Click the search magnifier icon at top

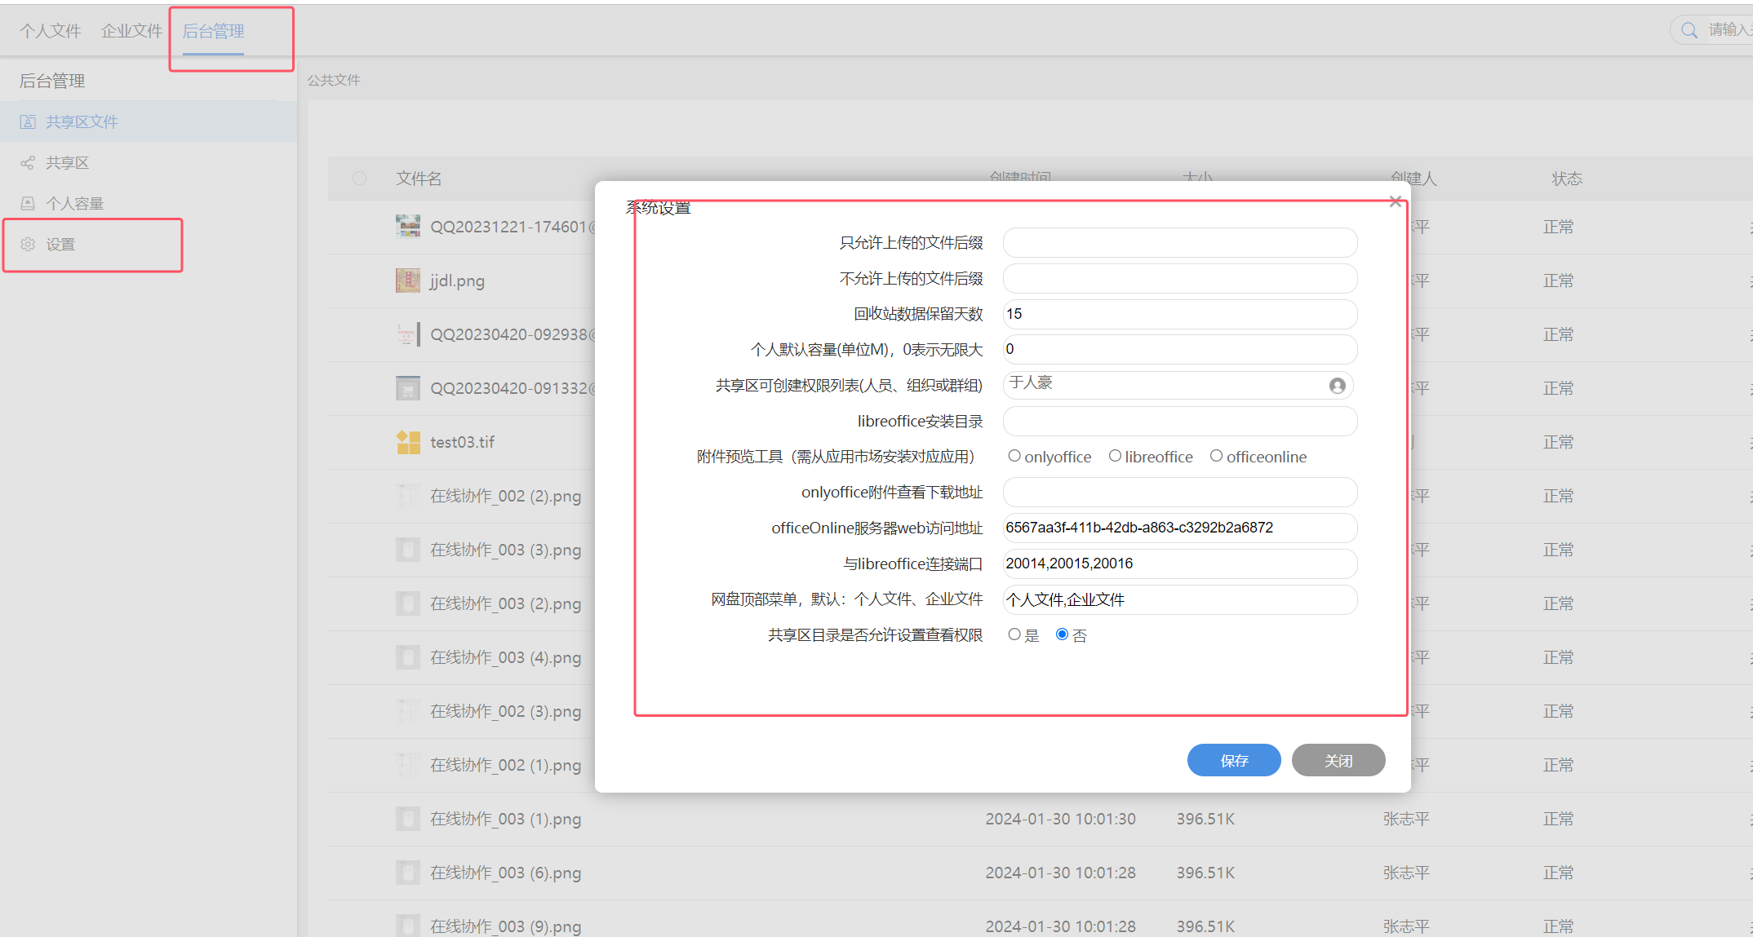tap(1689, 30)
